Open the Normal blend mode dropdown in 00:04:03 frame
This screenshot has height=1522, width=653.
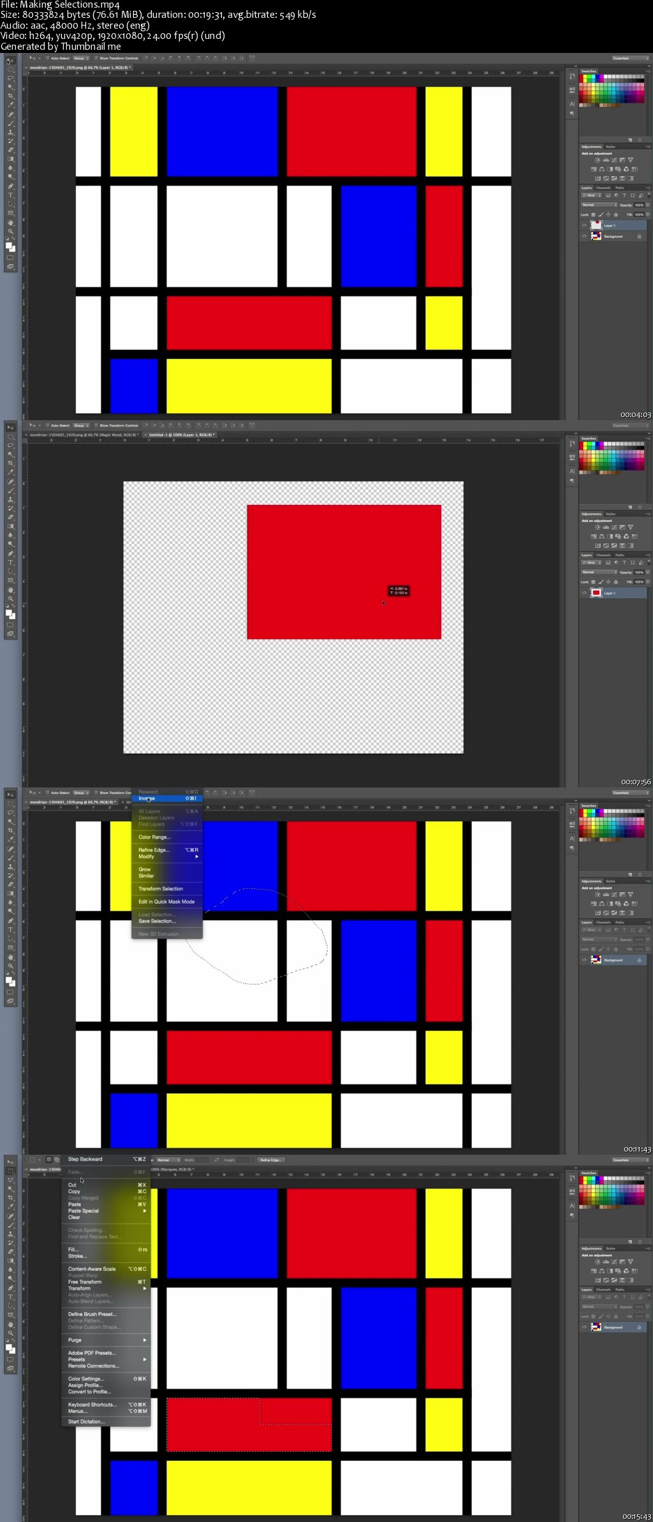(x=599, y=205)
